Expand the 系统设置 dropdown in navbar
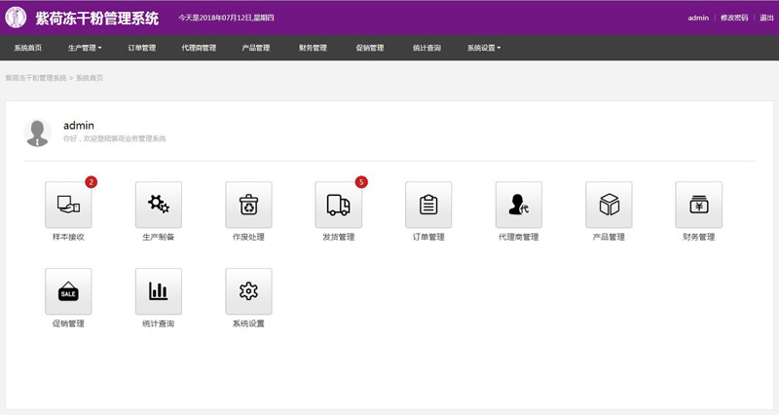Viewport: 779px width, 415px height. [483, 48]
